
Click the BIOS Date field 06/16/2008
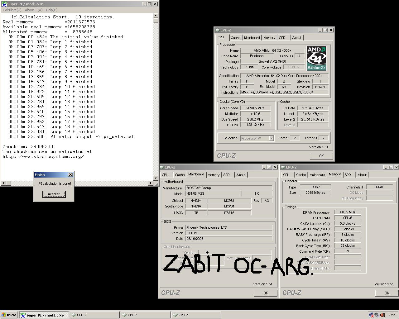click(228, 239)
